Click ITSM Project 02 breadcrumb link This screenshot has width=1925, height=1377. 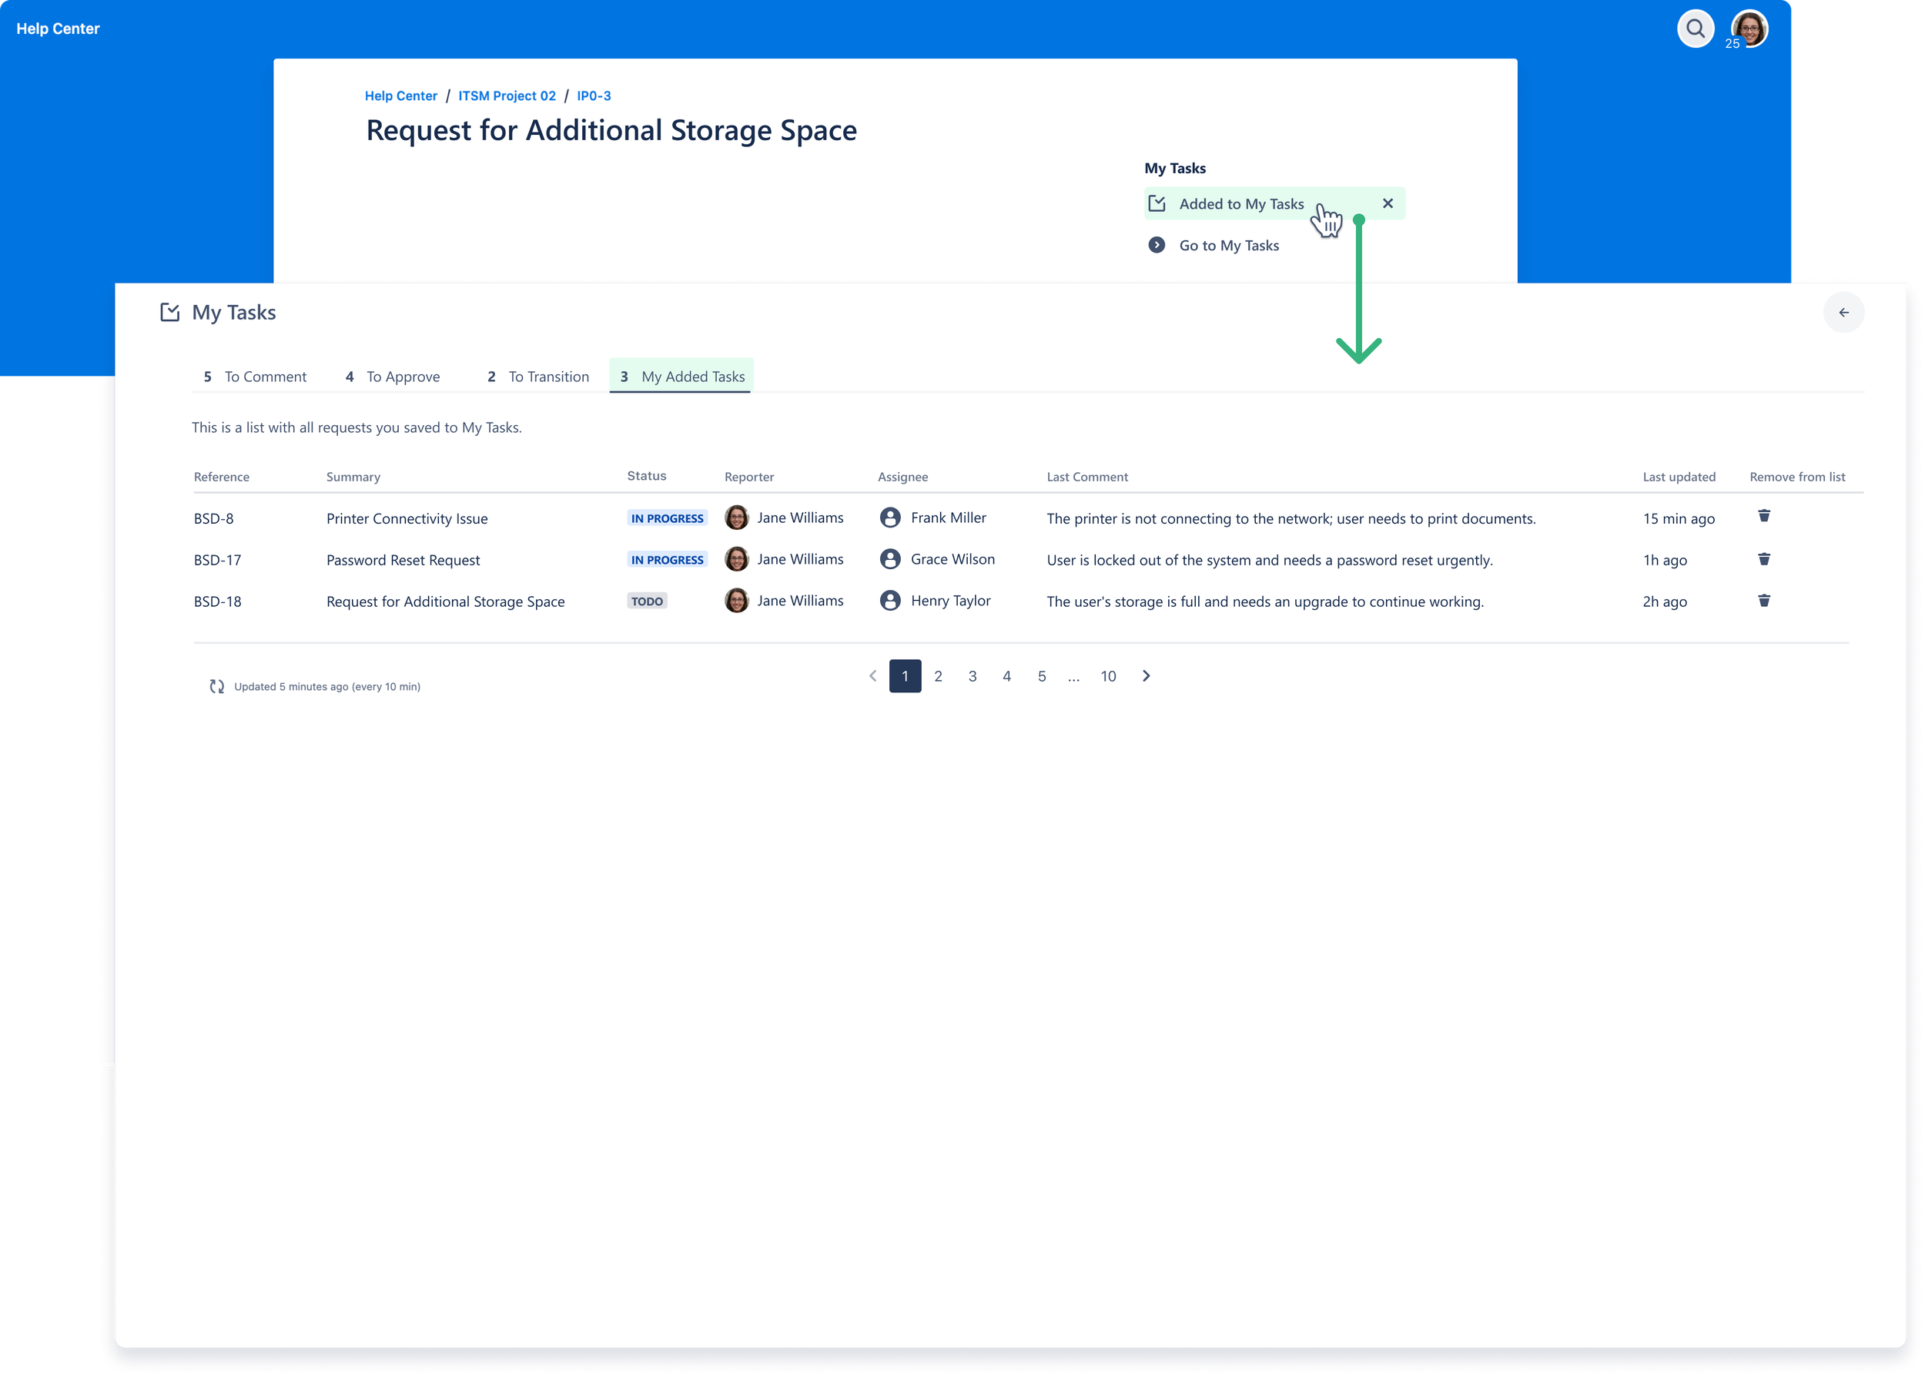[507, 95]
